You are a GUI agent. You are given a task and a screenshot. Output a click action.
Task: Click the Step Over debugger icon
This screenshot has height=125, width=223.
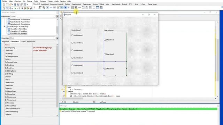28,8
